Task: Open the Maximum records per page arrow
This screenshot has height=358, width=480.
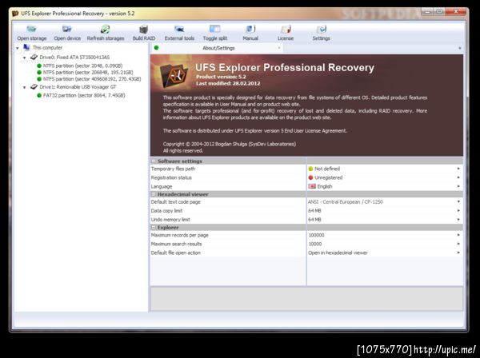Action: pyautogui.click(x=458, y=235)
